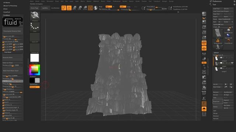The width and height of the screenshot is (236, 132).
Task: Click the Generate Mask button
Action: click(13, 58)
